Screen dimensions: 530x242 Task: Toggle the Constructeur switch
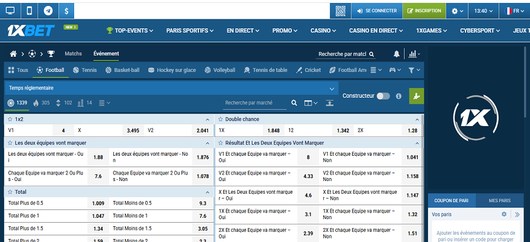click(383, 96)
